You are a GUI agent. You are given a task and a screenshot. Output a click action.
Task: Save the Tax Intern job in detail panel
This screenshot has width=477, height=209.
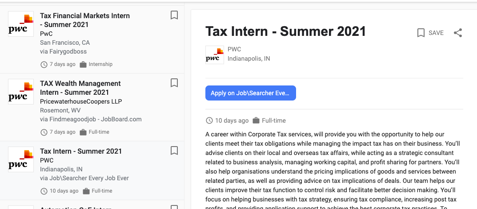click(x=430, y=33)
